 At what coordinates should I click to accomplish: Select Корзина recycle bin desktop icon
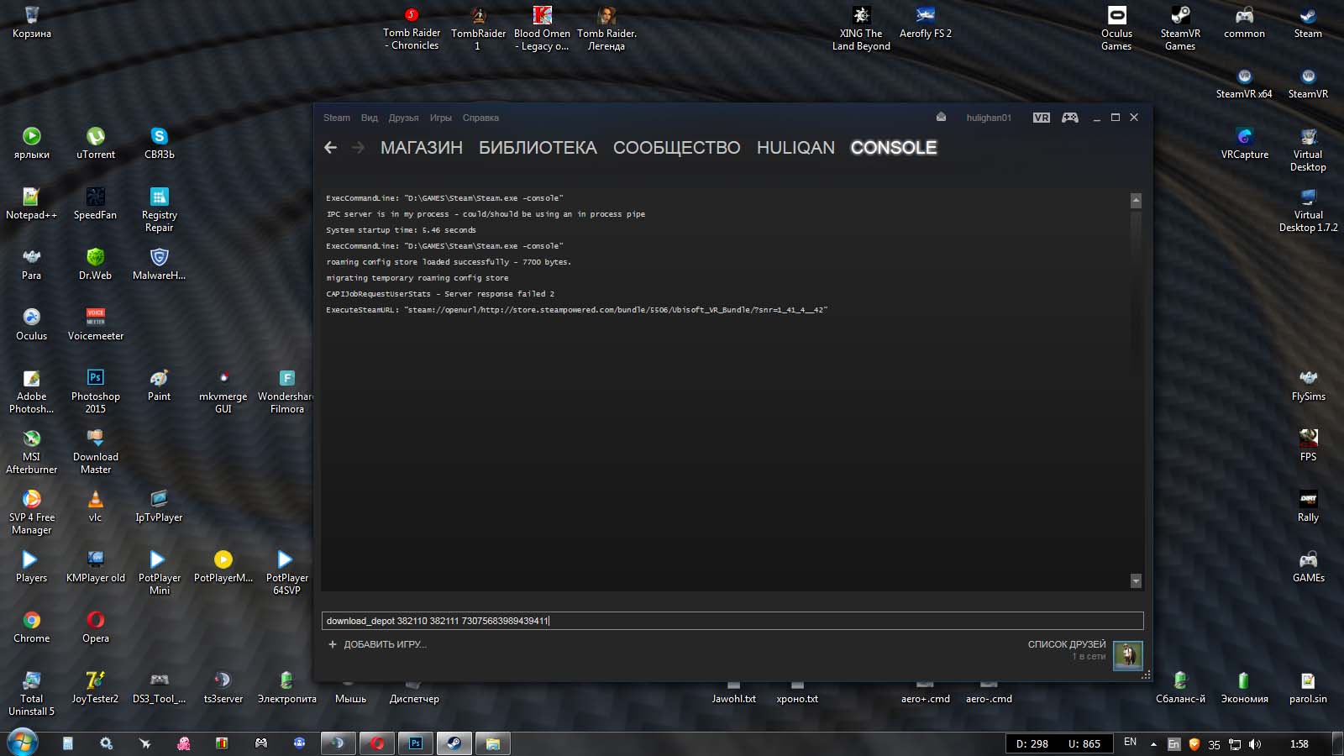coord(32,22)
